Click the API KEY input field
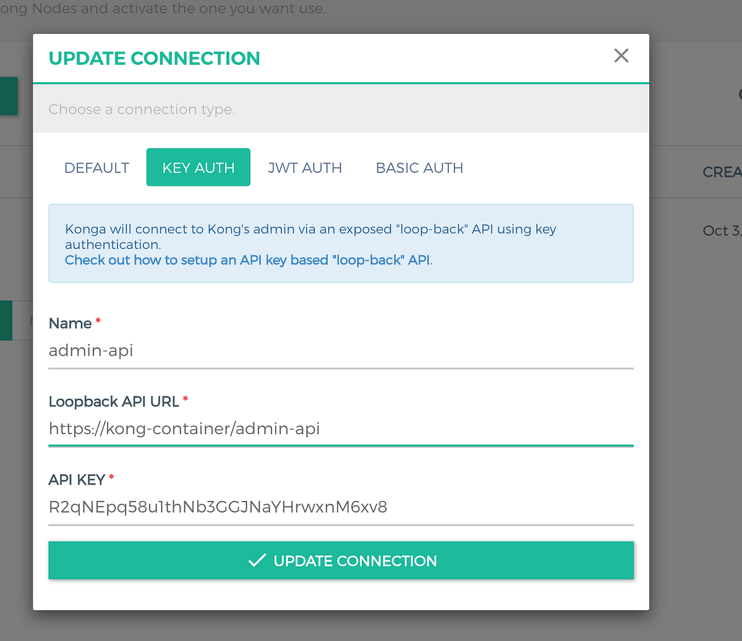 click(x=340, y=506)
